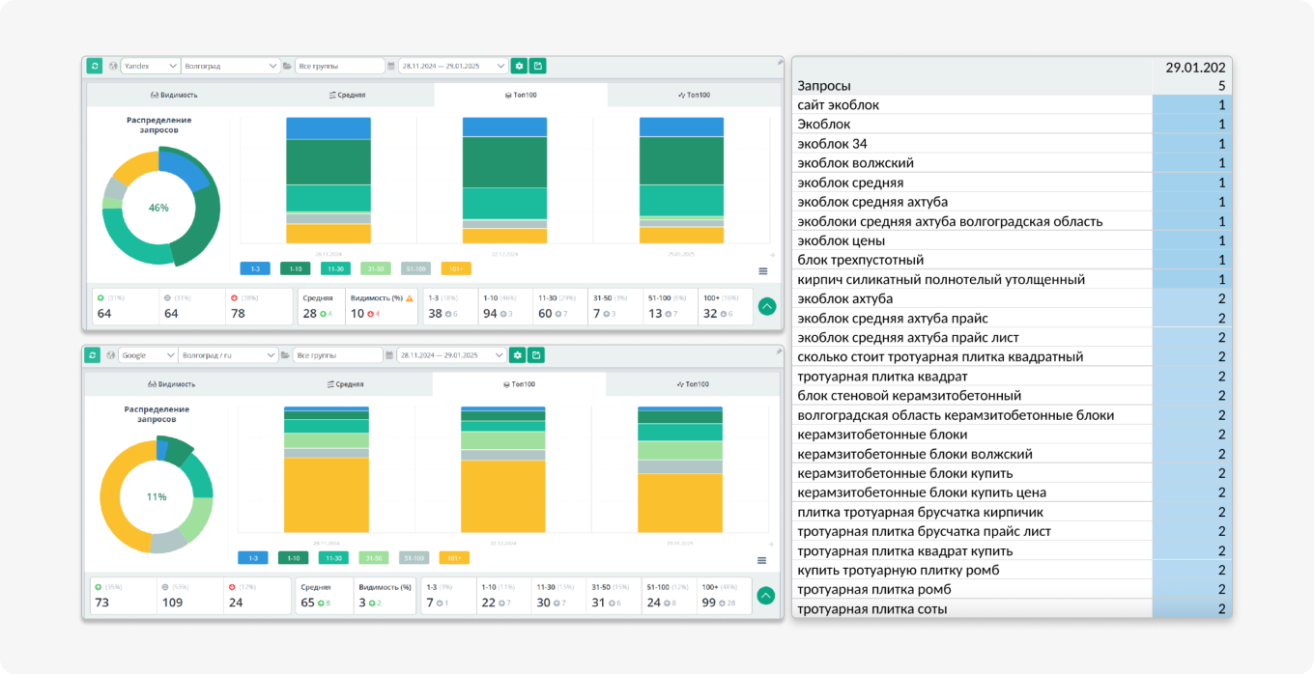
Task: Open settings gear in the Google panel
Action: click(518, 355)
